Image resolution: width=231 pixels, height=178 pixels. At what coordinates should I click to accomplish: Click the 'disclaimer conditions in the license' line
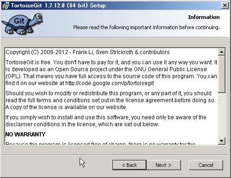(82, 124)
